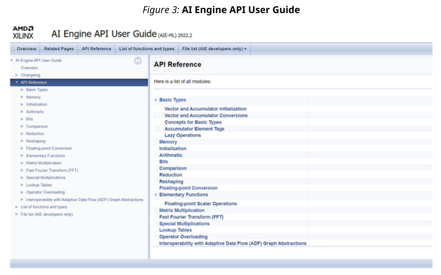Open the Overview tab
441x275 pixels.
tap(27, 49)
